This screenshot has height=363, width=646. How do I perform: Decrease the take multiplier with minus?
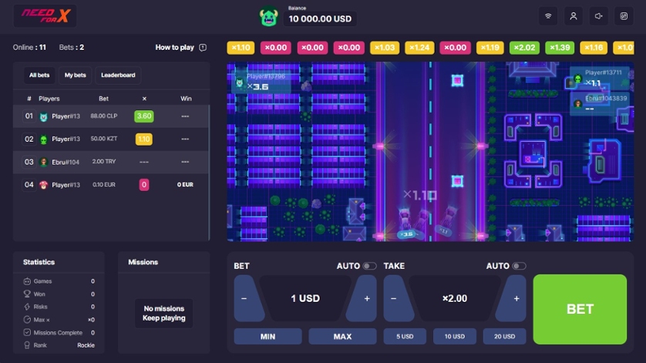(394, 298)
